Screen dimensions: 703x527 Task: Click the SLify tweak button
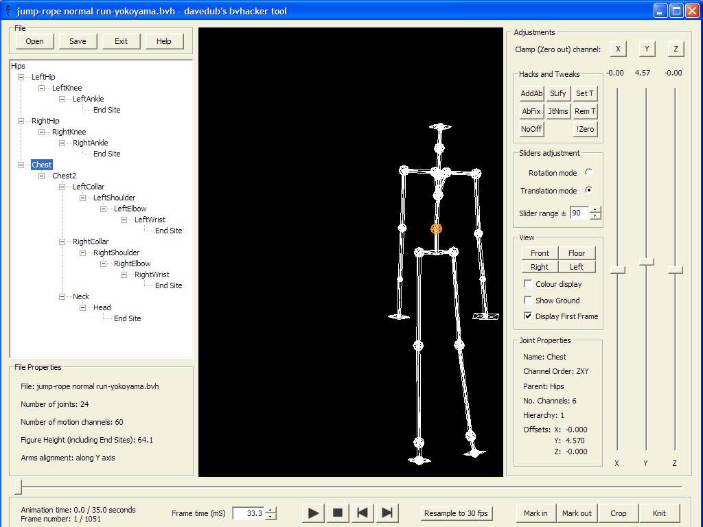[558, 93]
